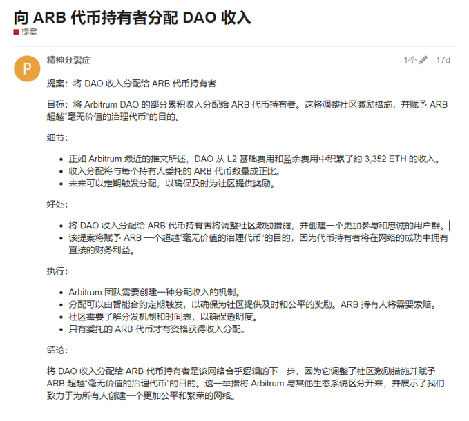Open the orange P user avatar

point(27,69)
